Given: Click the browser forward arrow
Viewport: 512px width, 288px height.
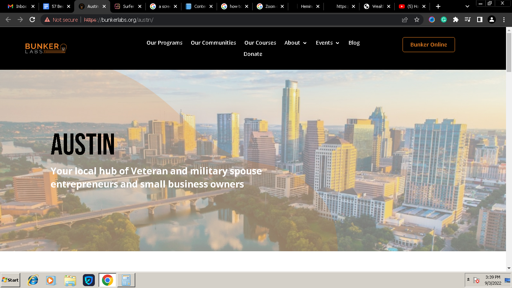Looking at the screenshot, I should click(x=20, y=19).
